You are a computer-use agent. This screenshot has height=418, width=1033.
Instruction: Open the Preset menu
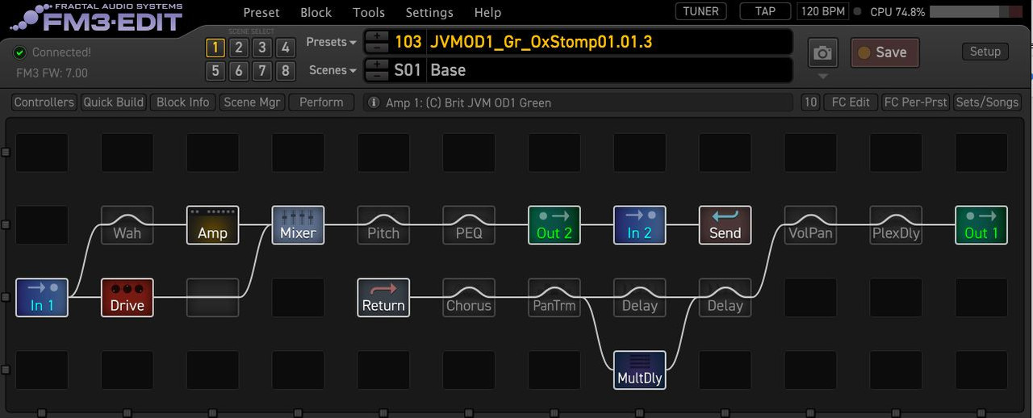point(261,12)
